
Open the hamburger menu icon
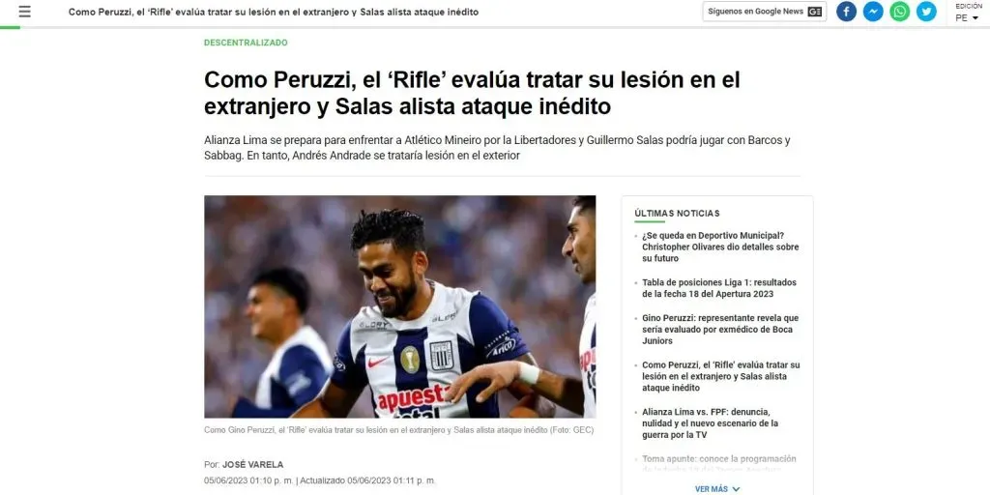point(24,12)
